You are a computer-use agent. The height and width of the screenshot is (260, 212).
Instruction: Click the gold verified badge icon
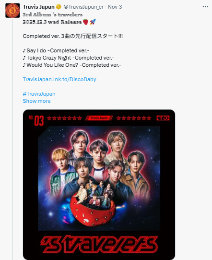coord(59,7)
